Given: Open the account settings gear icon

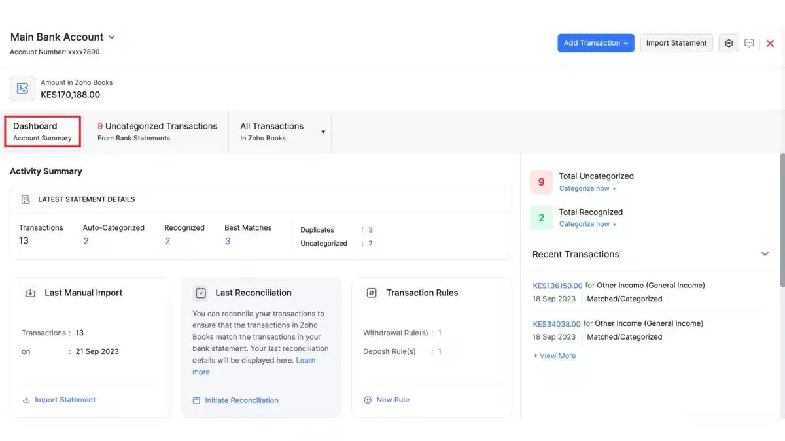Looking at the screenshot, I should coord(729,43).
